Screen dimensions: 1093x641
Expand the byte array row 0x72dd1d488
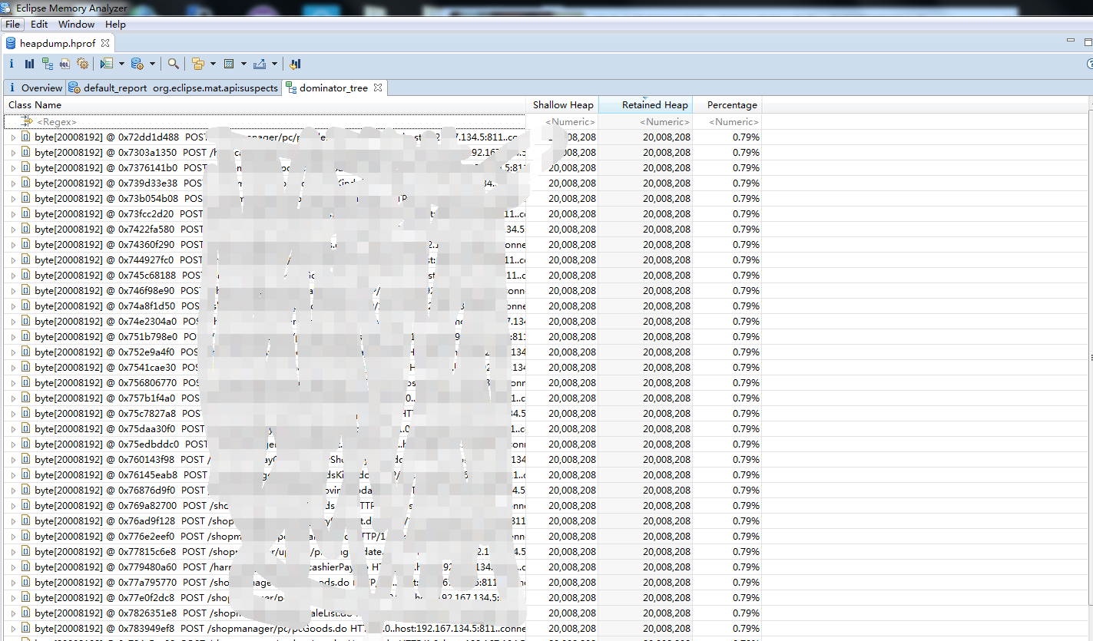(13, 137)
